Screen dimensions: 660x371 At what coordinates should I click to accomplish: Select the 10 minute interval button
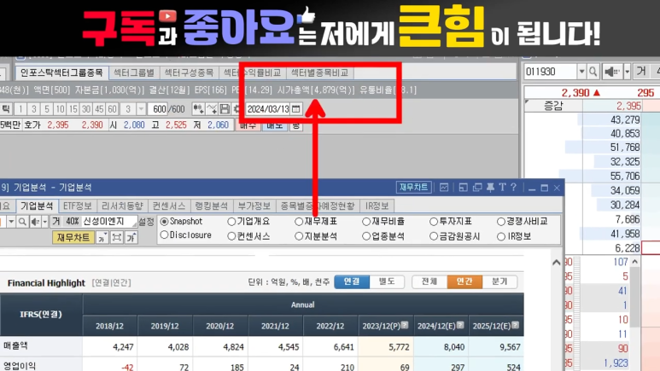pyautogui.click(x=60, y=109)
